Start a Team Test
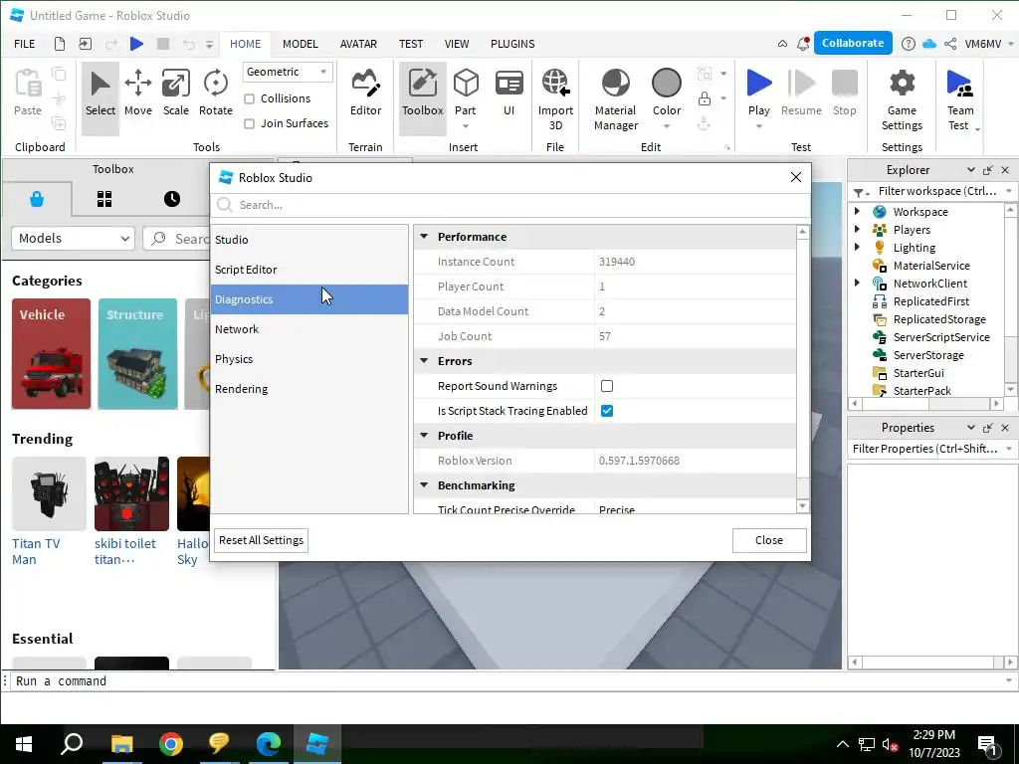Image resolution: width=1019 pixels, height=764 pixels. (960, 99)
